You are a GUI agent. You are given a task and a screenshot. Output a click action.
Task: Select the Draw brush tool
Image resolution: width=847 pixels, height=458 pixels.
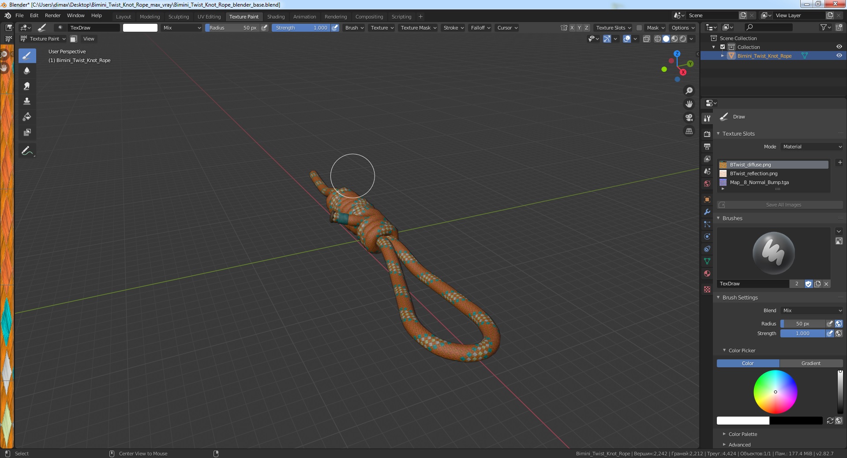27,55
